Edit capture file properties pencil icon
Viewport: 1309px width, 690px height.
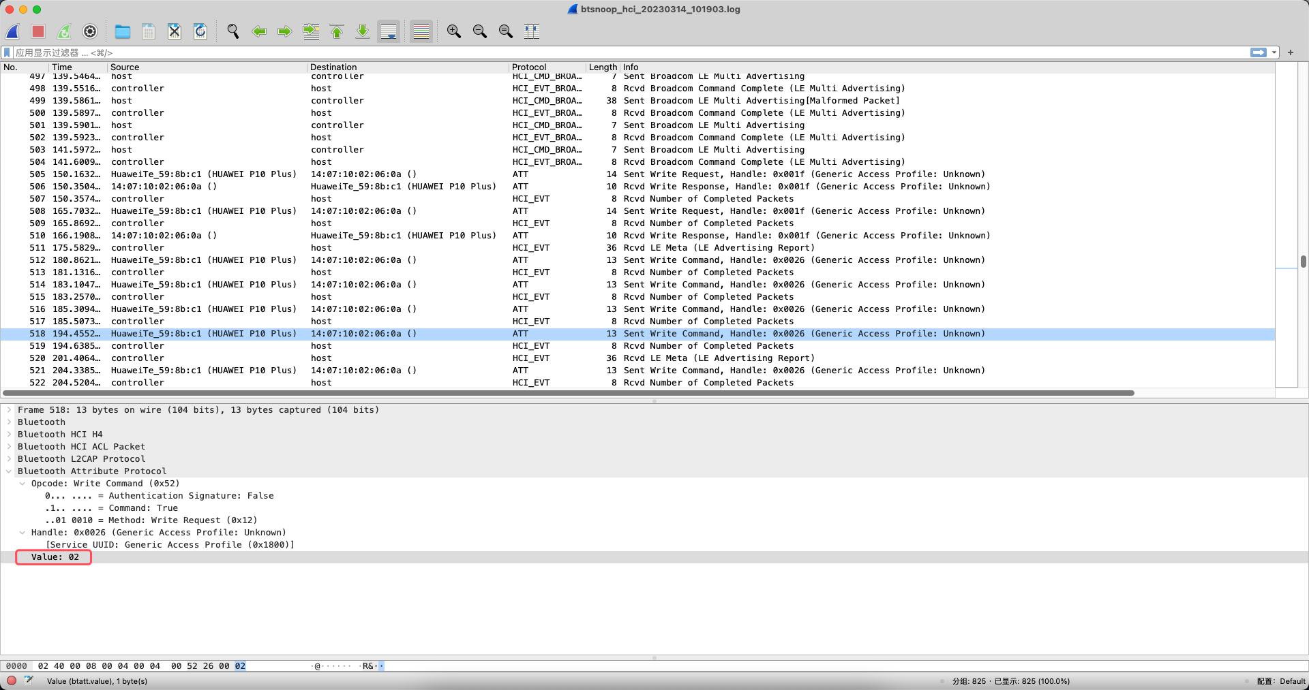coord(29,680)
